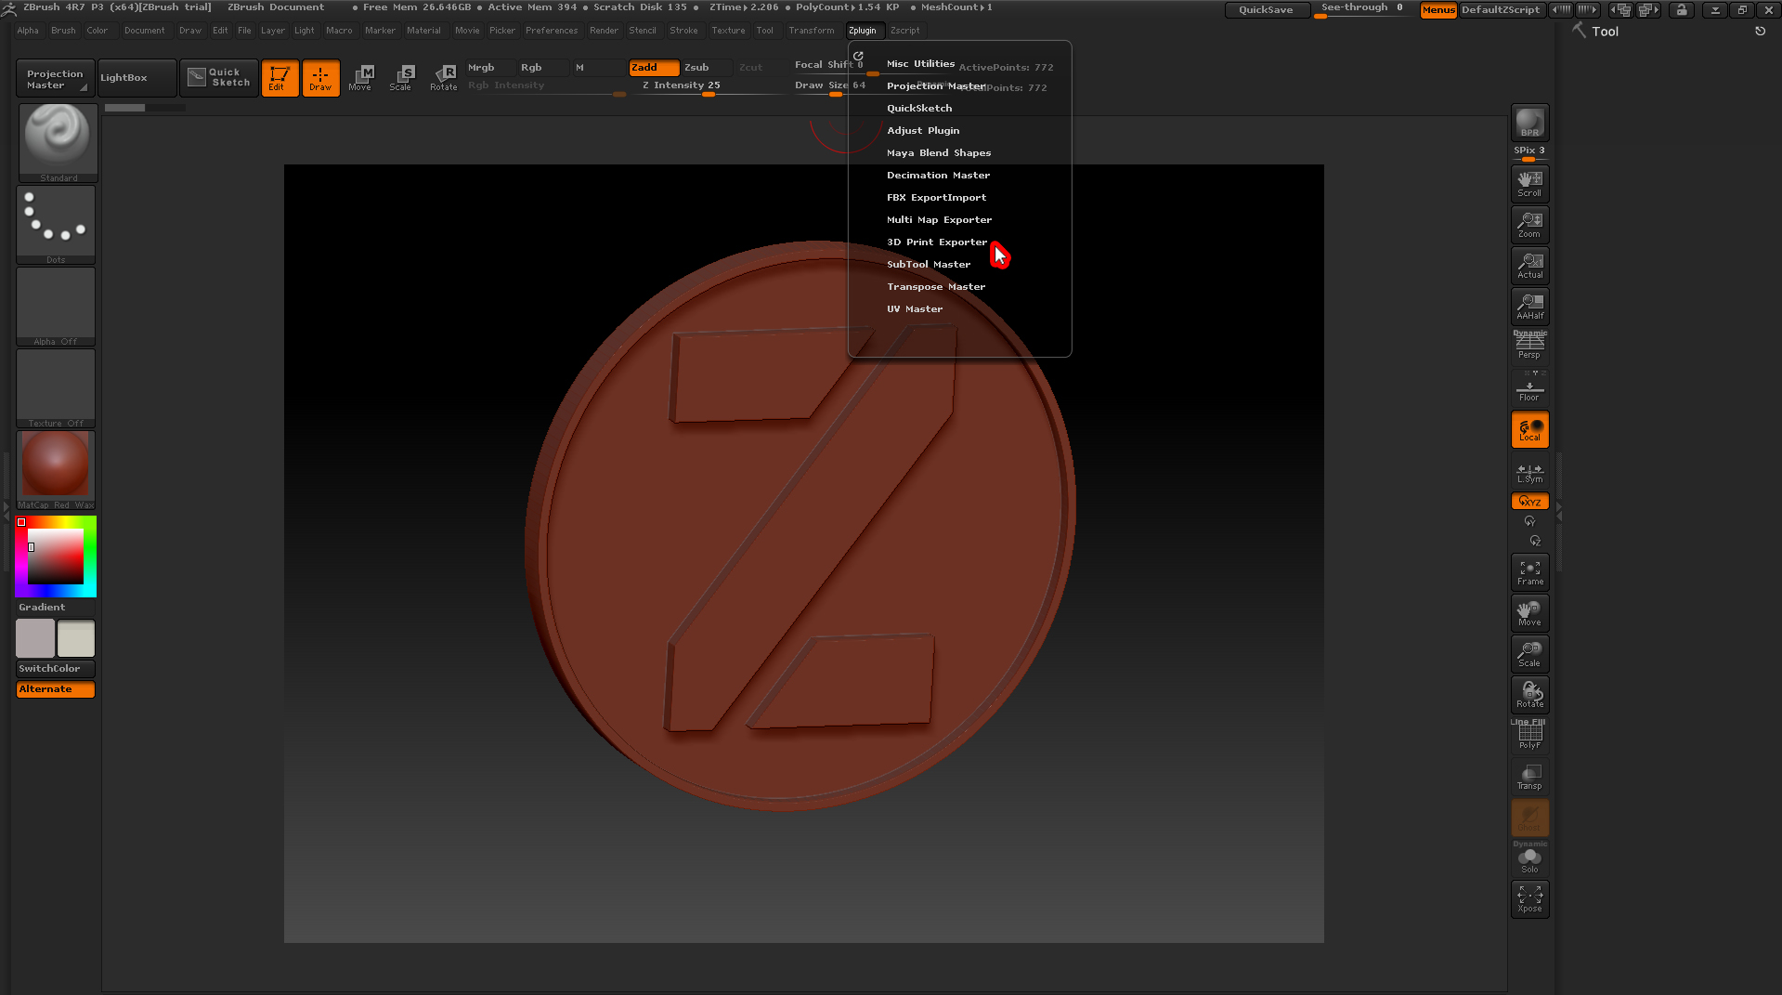The image size is (1782, 995).
Task: Toggle Persp perspective mode
Action: (1529, 347)
